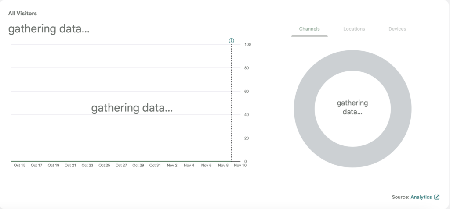Click the Oct 23 date label
Viewport: 450px width, 209px height.
coord(87,166)
